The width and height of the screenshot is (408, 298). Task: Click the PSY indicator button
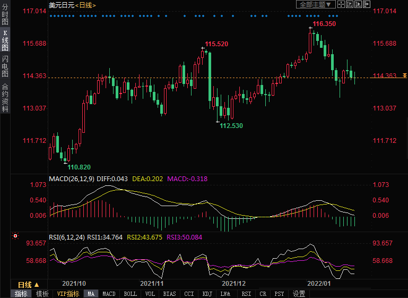[279, 294]
